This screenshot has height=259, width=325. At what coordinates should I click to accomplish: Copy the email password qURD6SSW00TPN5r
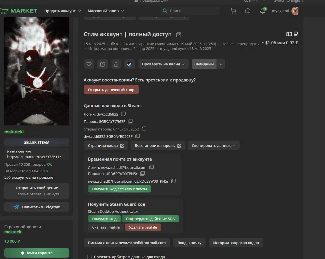[x=142, y=173]
